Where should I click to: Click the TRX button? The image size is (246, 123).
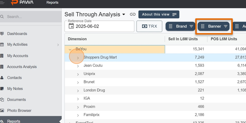[x=149, y=26]
